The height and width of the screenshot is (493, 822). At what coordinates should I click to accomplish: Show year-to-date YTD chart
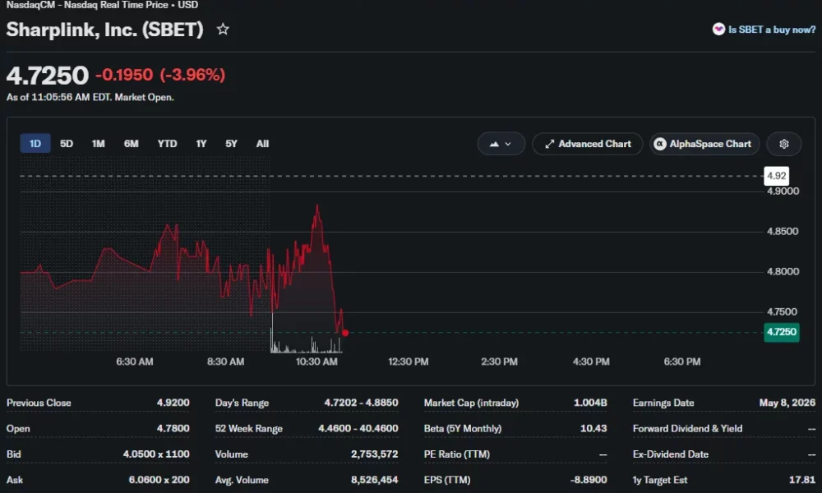point(167,144)
